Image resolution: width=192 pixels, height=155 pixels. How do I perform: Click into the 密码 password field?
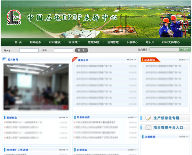coord(63,50)
